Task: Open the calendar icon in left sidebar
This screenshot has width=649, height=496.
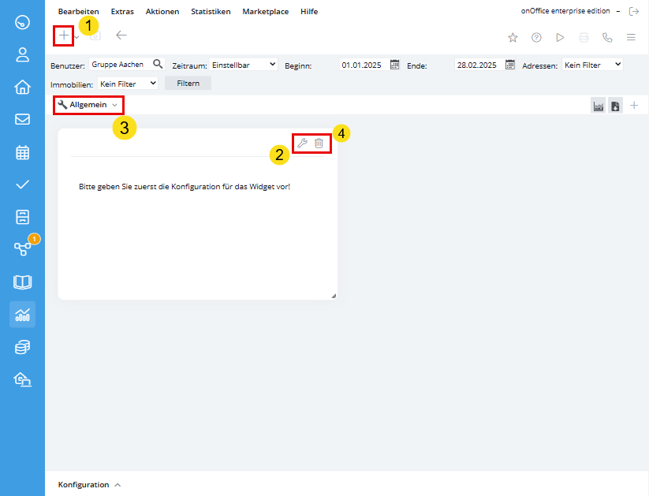Action: 22,152
